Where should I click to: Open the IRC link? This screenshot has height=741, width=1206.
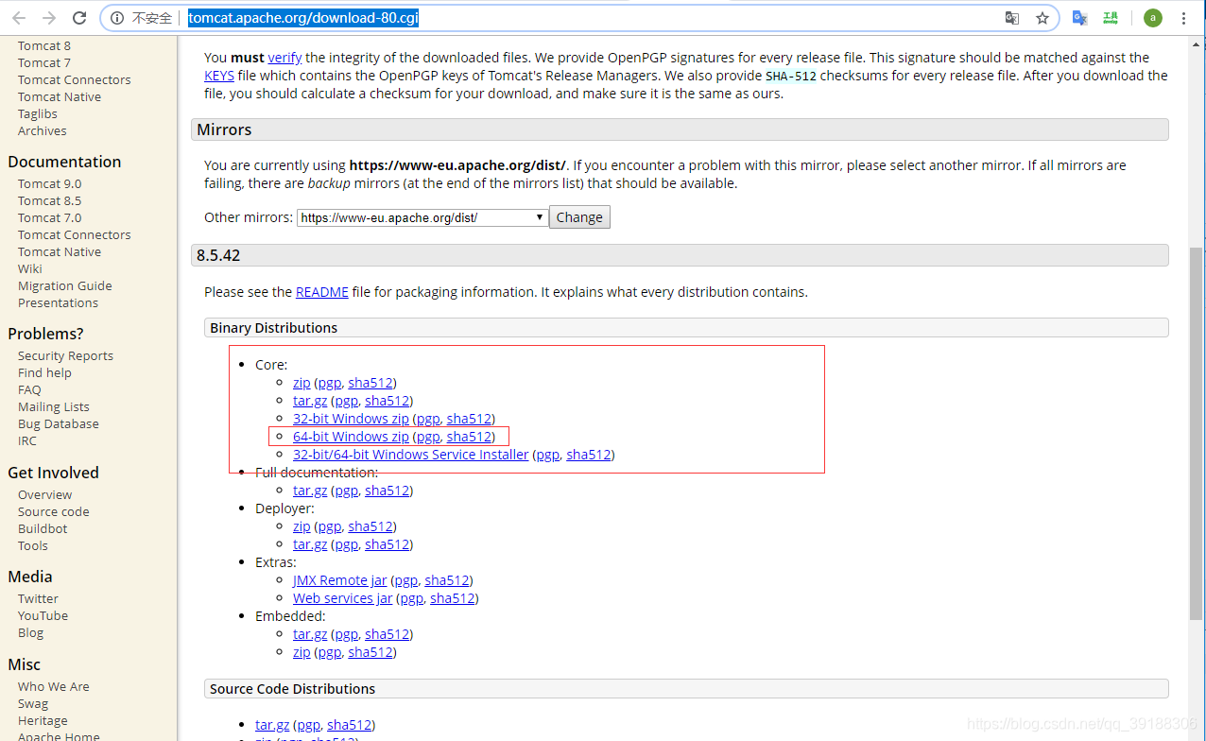tap(27, 440)
